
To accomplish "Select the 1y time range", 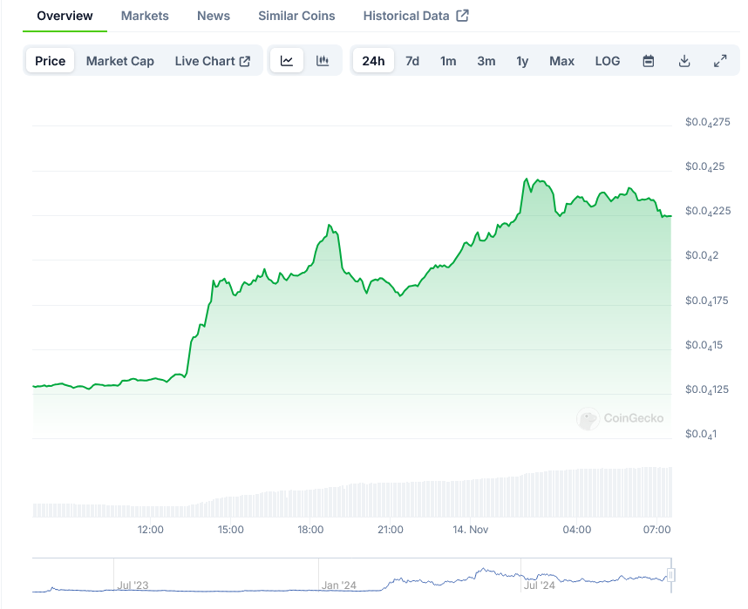I will tap(522, 61).
